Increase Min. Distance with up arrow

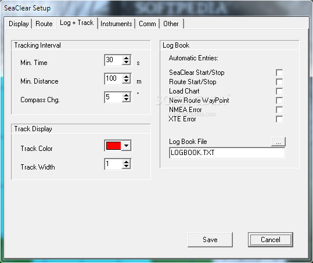[127, 77]
